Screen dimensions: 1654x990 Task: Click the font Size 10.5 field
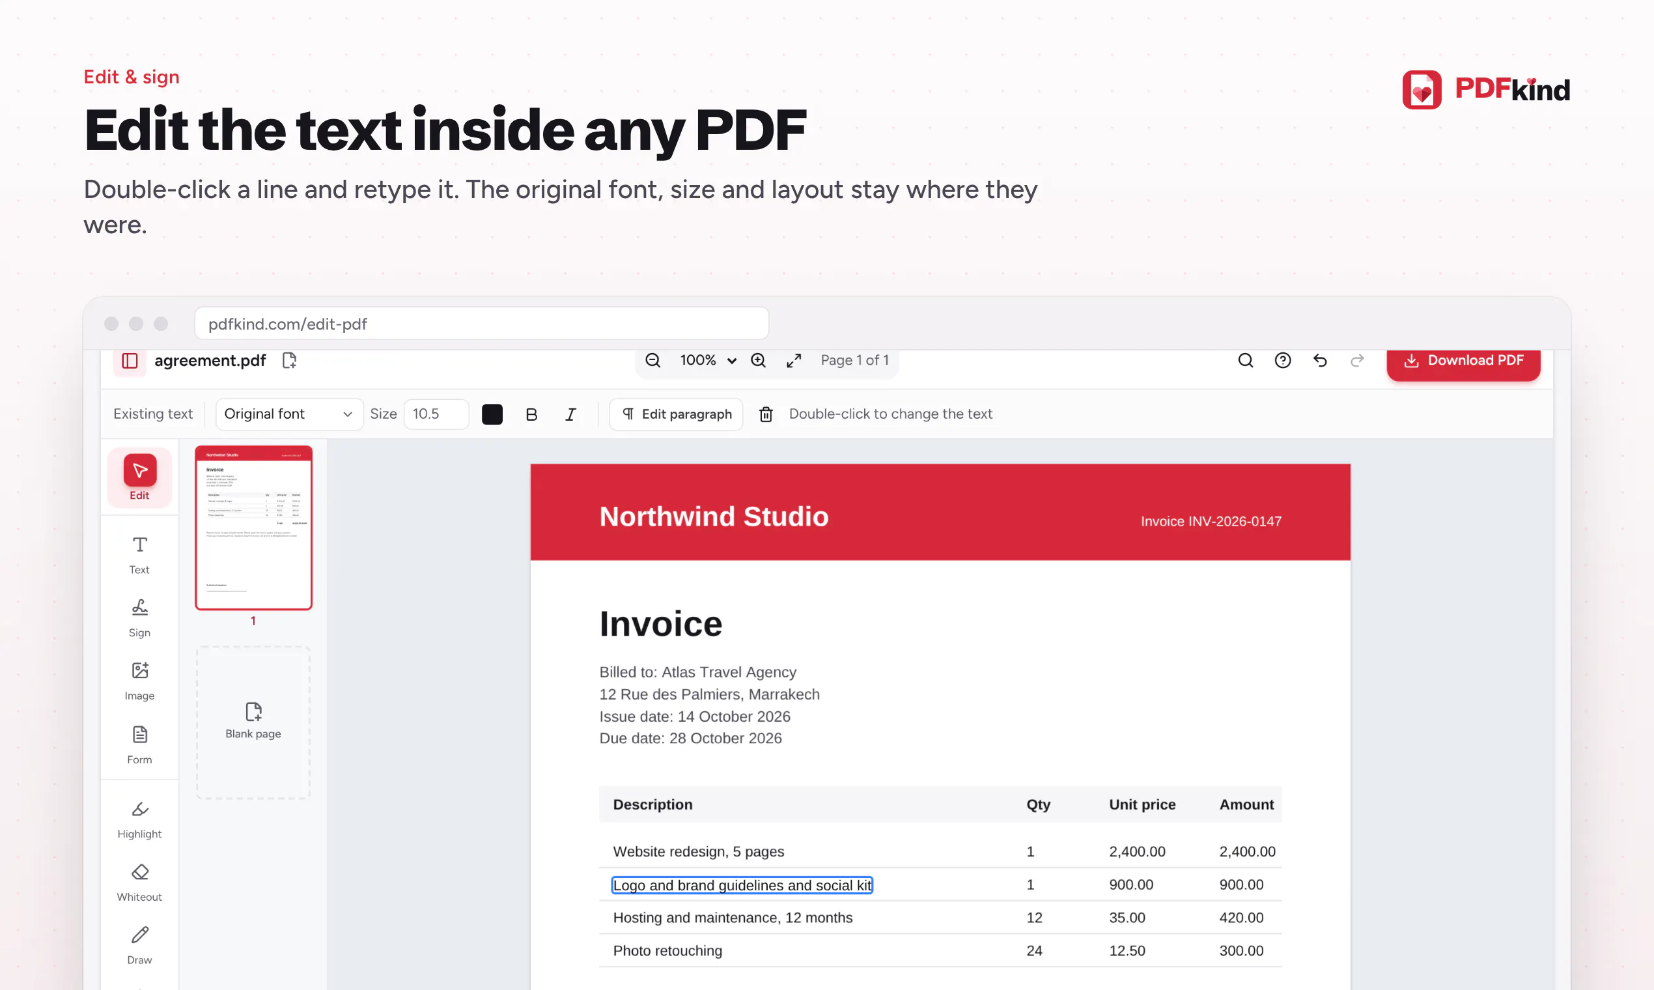[x=436, y=414]
